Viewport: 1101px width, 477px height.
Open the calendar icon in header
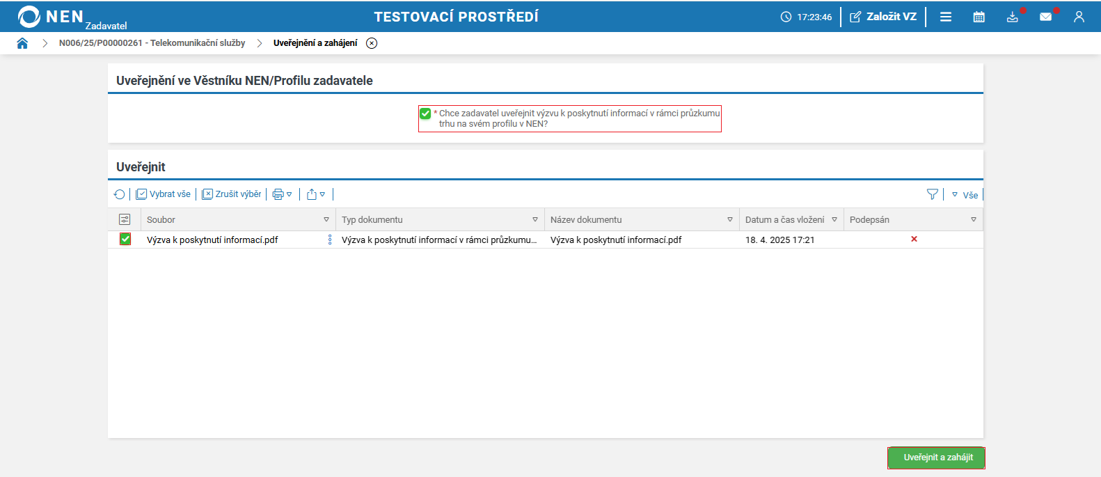[979, 17]
